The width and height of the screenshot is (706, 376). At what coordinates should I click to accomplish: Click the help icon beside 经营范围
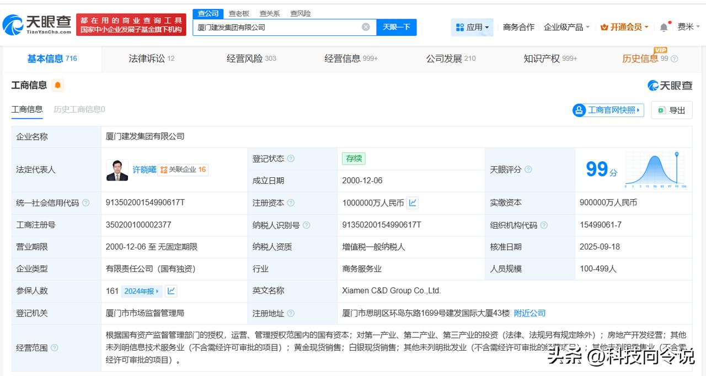tap(54, 348)
